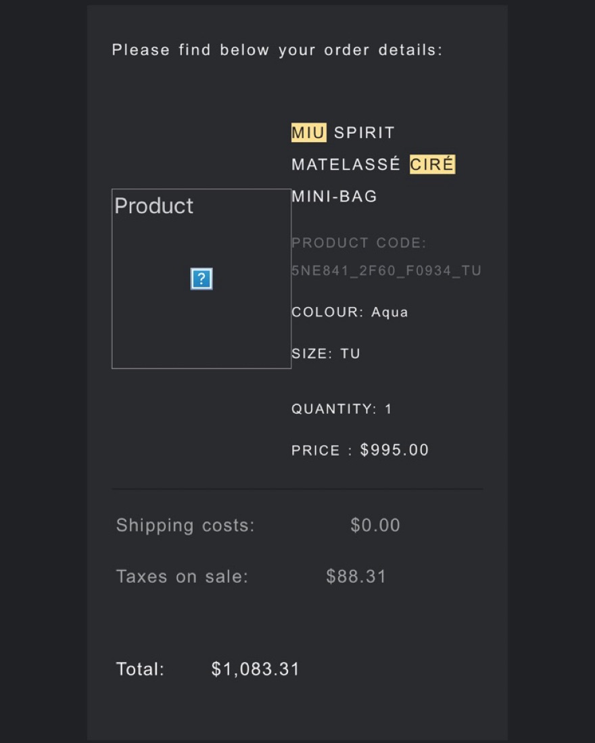Click the QUANTITY: 1 line
The image size is (595, 743).
341,409
